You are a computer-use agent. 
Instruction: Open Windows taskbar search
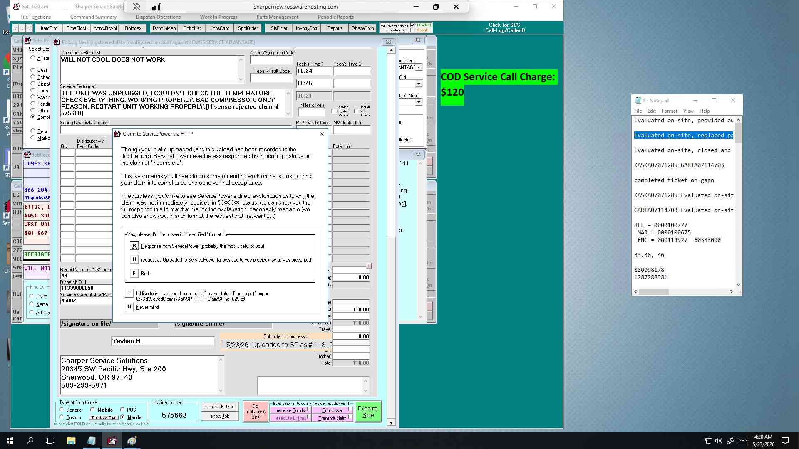click(x=30, y=440)
